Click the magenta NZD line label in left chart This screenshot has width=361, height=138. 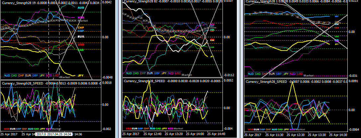tap(81, 18)
